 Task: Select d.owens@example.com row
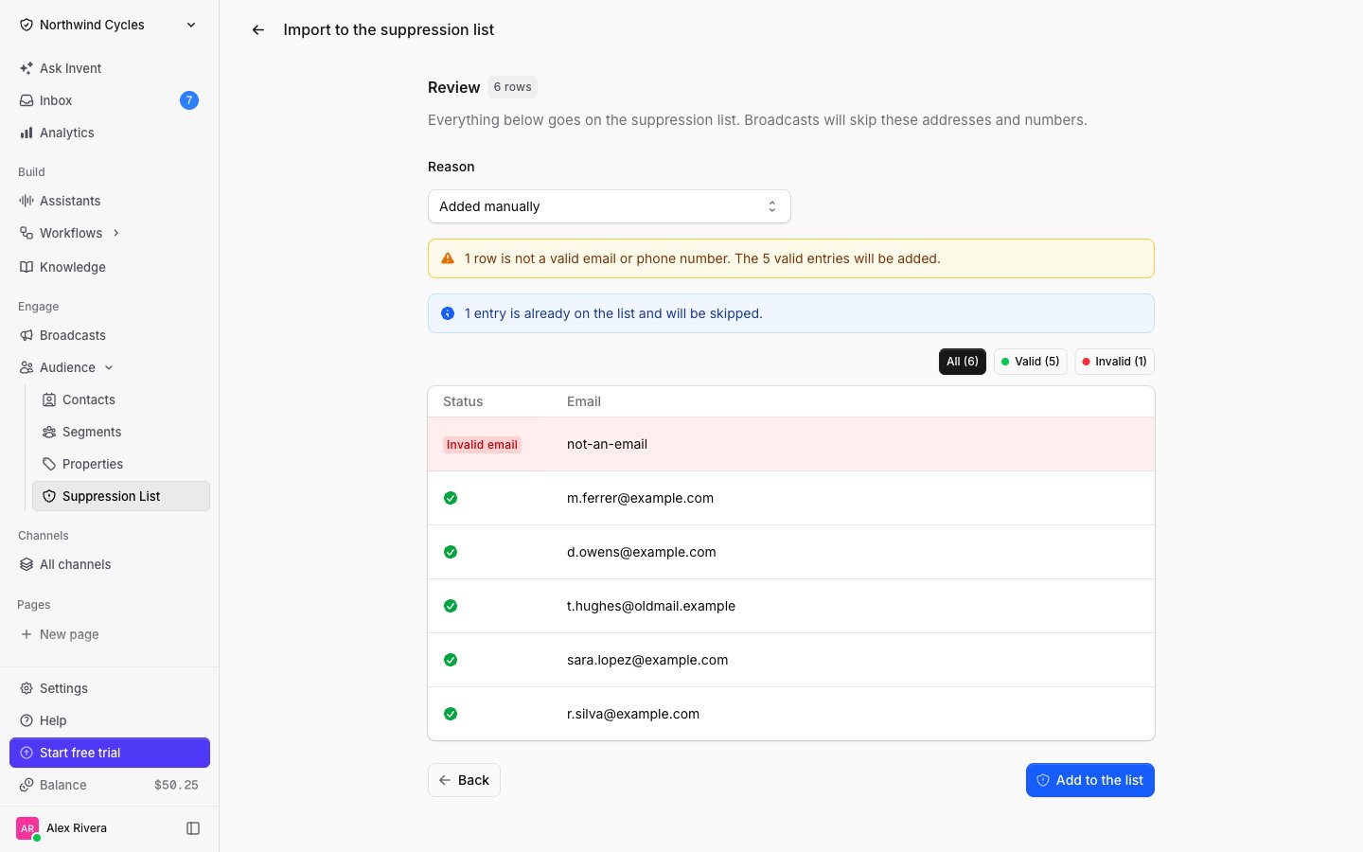click(791, 552)
